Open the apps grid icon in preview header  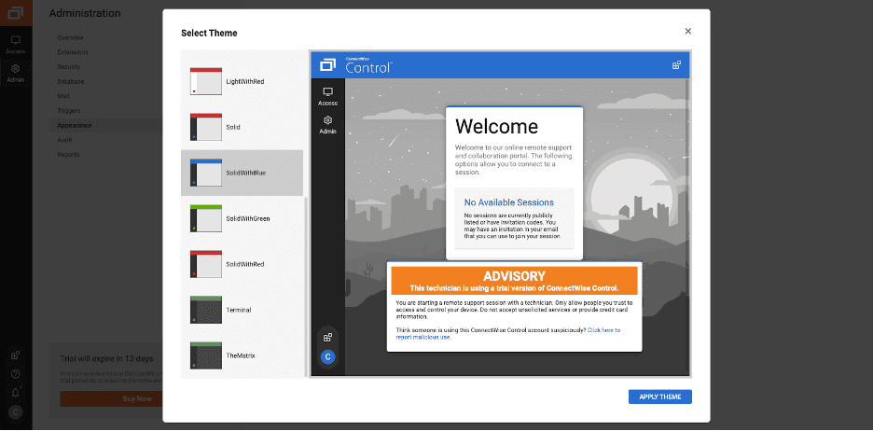[x=676, y=65]
